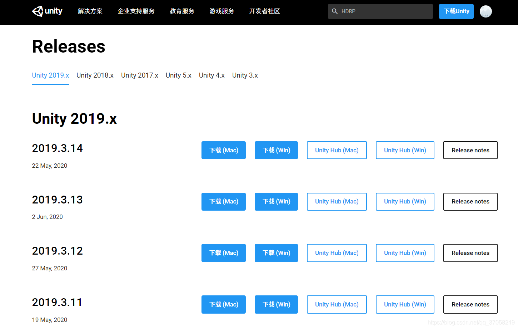The width and height of the screenshot is (518, 329).
Task: Open Unity Hub (Mac) for 2019.3.14
Action: click(337, 150)
